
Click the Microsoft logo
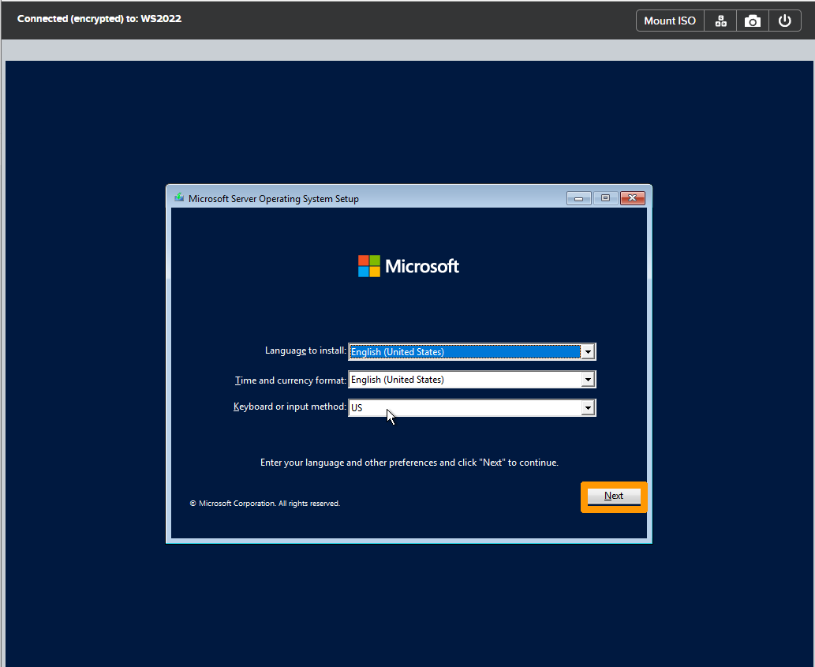pyautogui.click(x=408, y=266)
